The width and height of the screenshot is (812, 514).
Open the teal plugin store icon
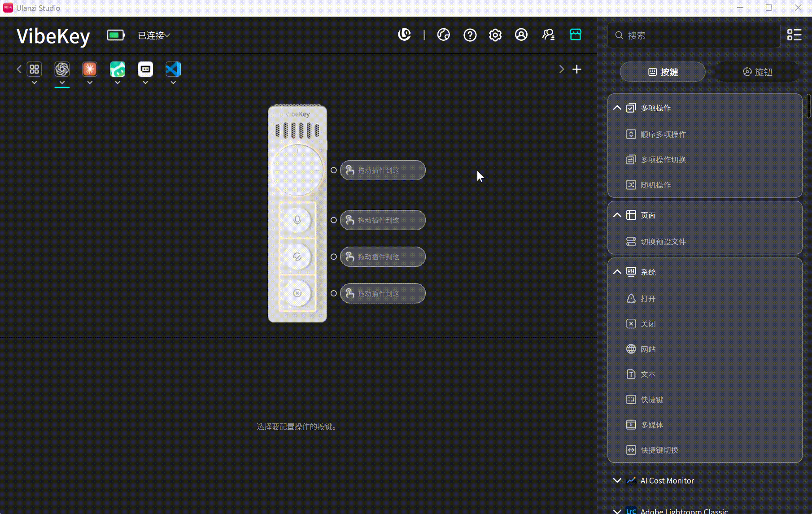click(x=576, y=35)
